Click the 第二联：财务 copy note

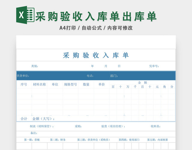point(58,140)
